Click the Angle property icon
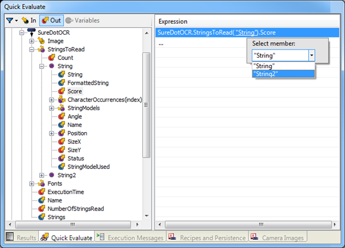 62,117
